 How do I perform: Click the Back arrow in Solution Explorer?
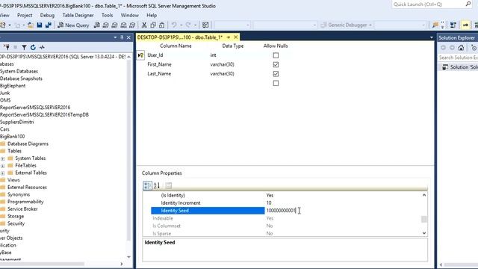point(443,48)
